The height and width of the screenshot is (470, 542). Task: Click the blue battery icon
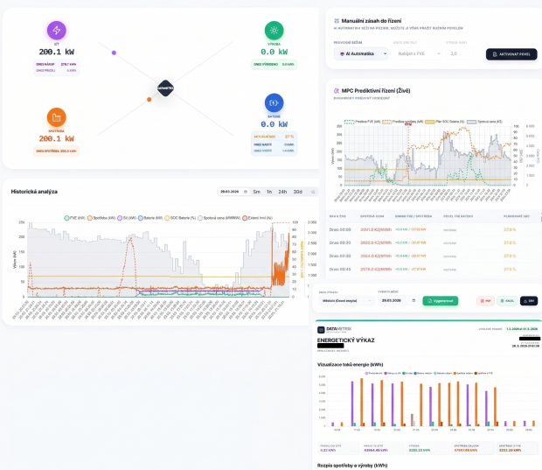tap(274, 102)
